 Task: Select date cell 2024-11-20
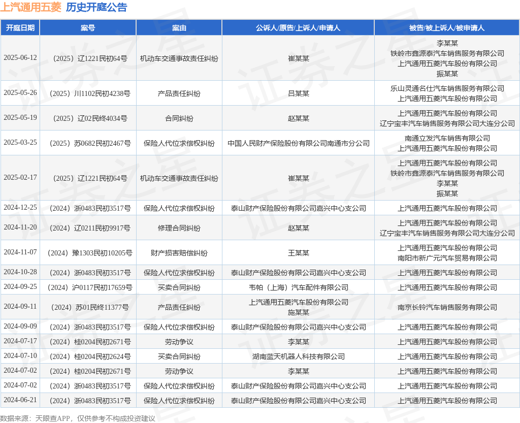(x=20, y=227)
